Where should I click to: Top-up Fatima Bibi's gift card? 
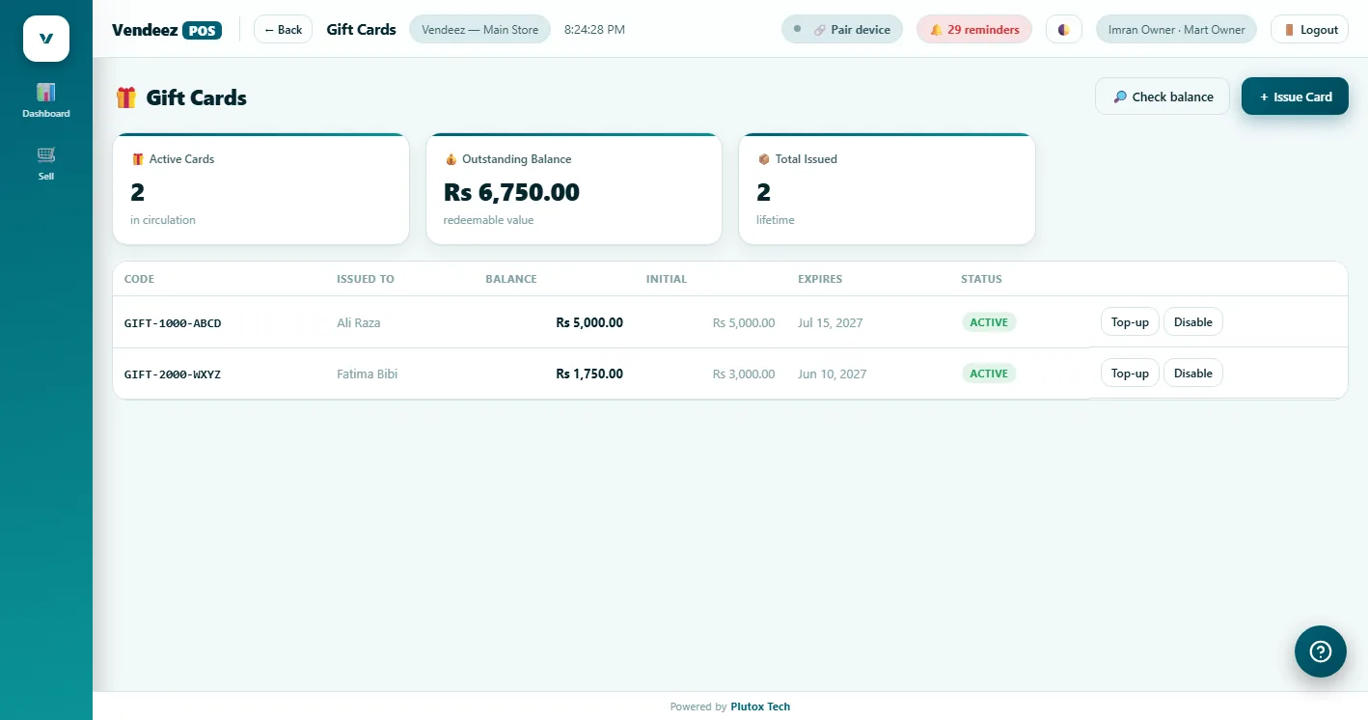pos(1130,374)
